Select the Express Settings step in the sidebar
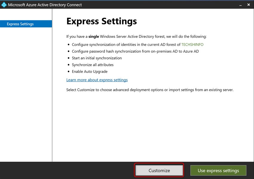The width and height of the screenshot is (254, 179). click(x=26, y=24)
